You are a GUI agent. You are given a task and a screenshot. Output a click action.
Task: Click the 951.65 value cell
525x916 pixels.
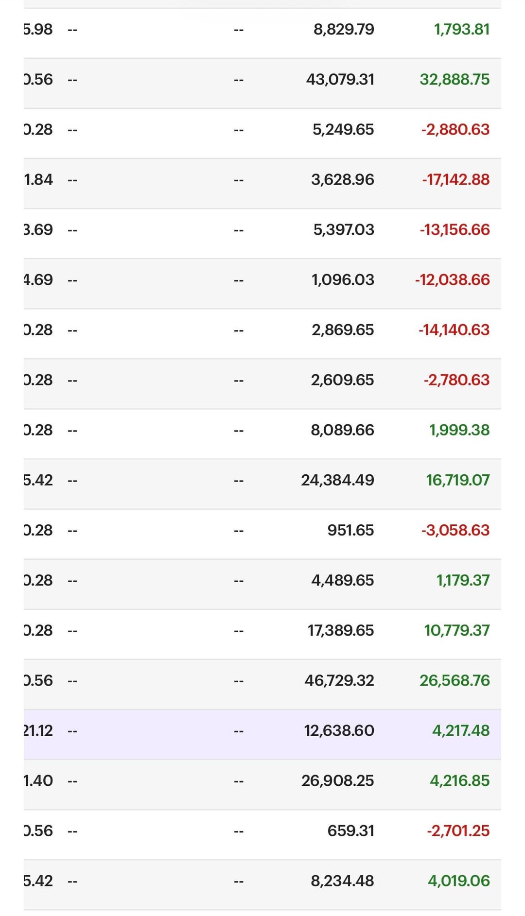pos(350,530)
